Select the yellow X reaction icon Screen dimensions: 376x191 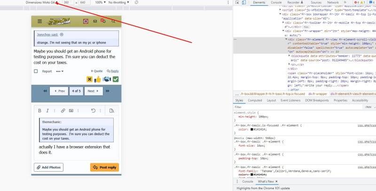coord(89,79)
